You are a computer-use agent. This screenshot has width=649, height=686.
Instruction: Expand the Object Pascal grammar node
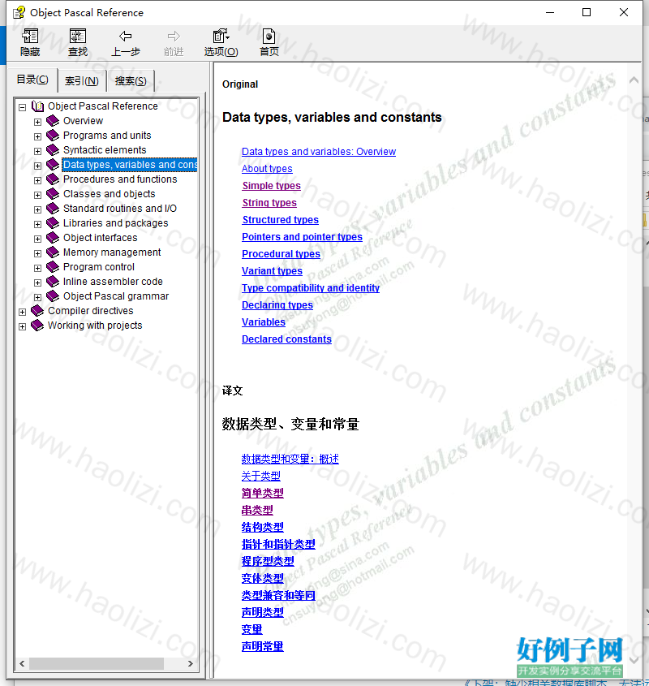click(x=37, y=297)
